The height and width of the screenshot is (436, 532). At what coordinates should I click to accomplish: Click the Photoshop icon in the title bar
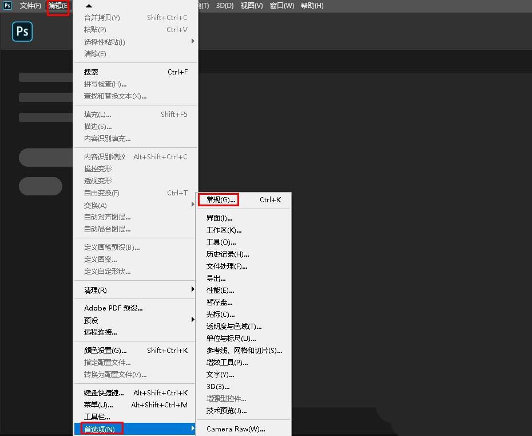(7, 5)
